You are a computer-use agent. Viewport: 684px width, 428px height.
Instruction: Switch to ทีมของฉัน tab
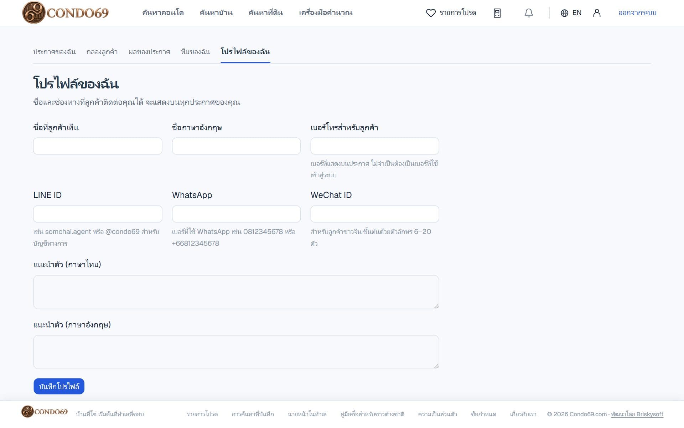pyautogui.click(x=195, y=52)
